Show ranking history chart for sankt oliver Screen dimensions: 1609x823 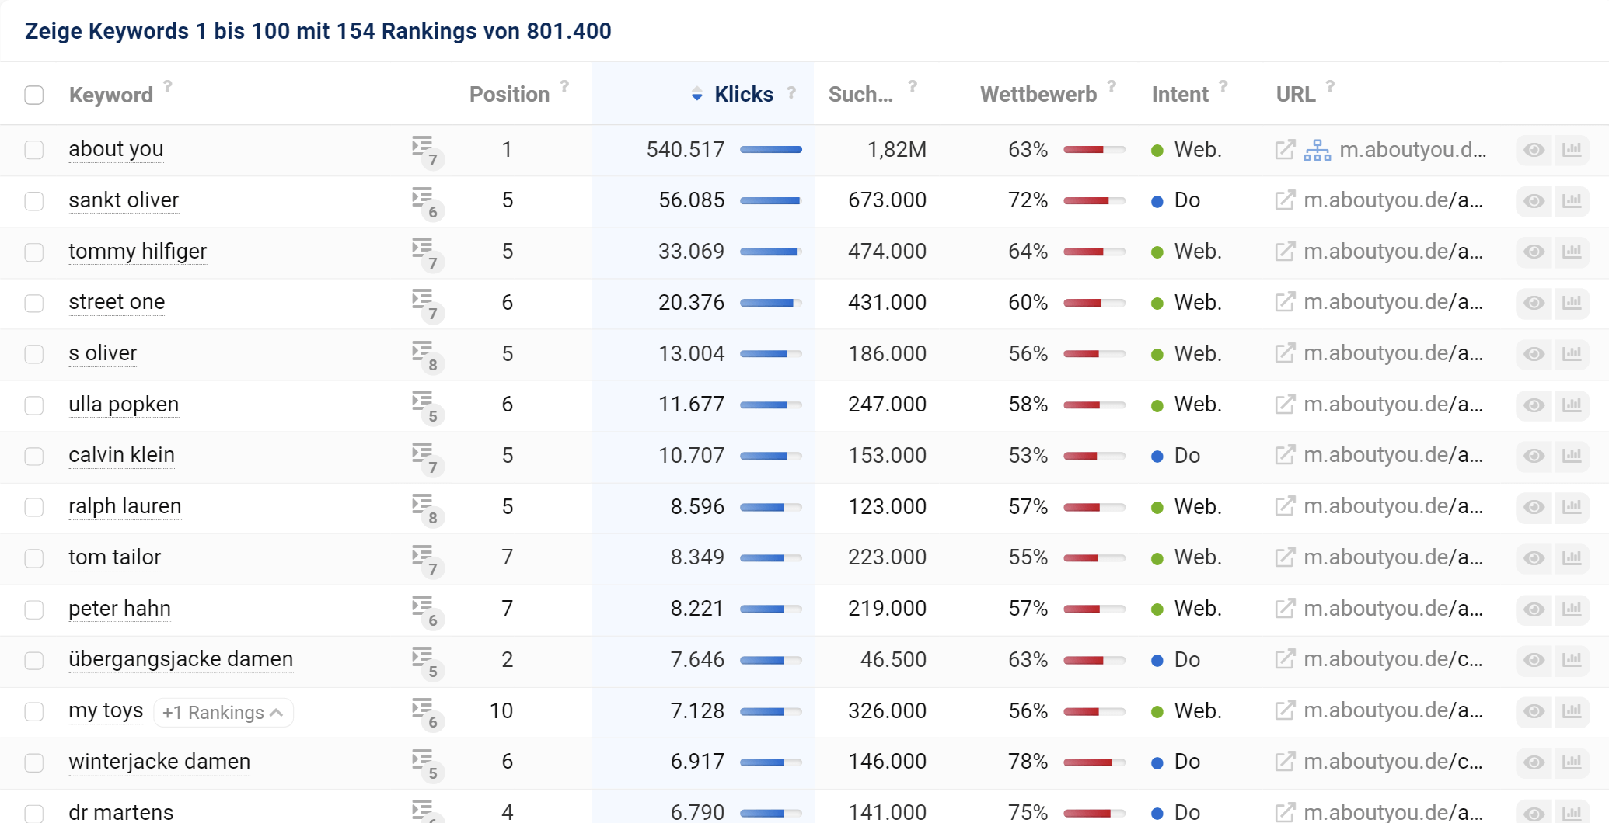(x=1572, y=201)
